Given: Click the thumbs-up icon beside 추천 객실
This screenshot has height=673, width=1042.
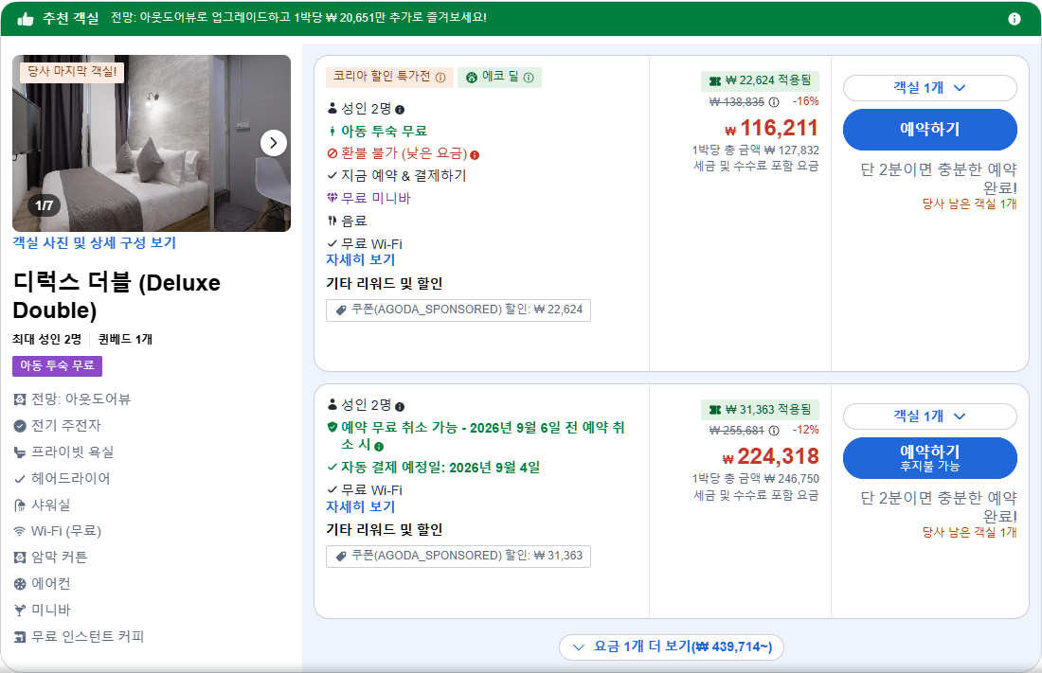Looking at the screenshot, I should 26,19.
